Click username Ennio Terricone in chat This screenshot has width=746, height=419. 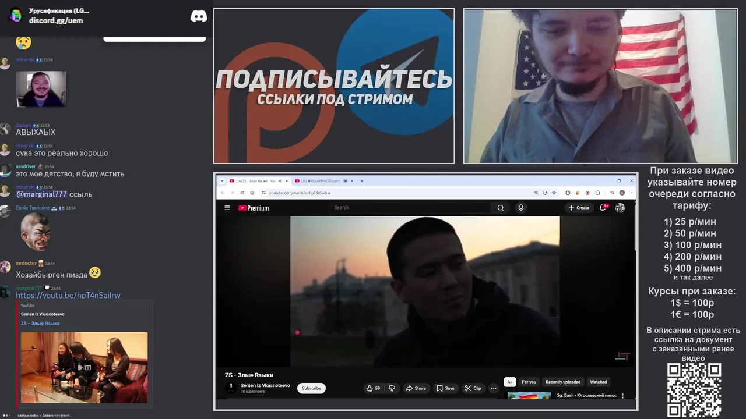(33, 208)
